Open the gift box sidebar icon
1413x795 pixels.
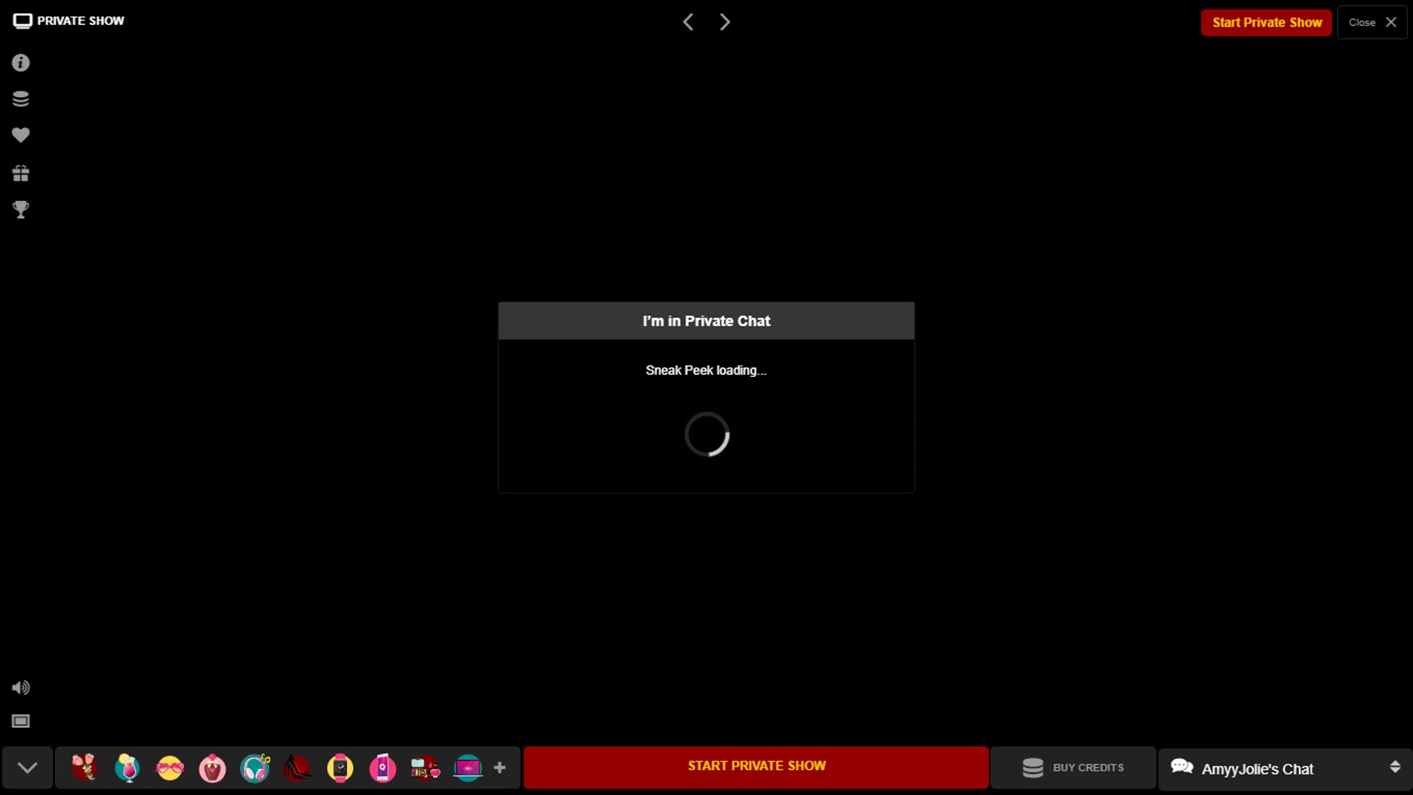point(21,173)
